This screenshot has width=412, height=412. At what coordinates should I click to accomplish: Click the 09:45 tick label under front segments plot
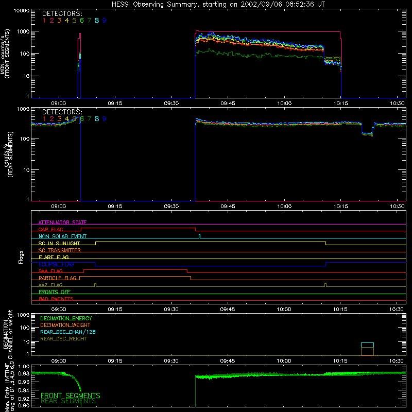[228, 104]
